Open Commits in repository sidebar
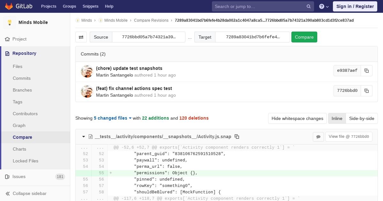This screenshot has width=383, height=201. click(22, 78)
